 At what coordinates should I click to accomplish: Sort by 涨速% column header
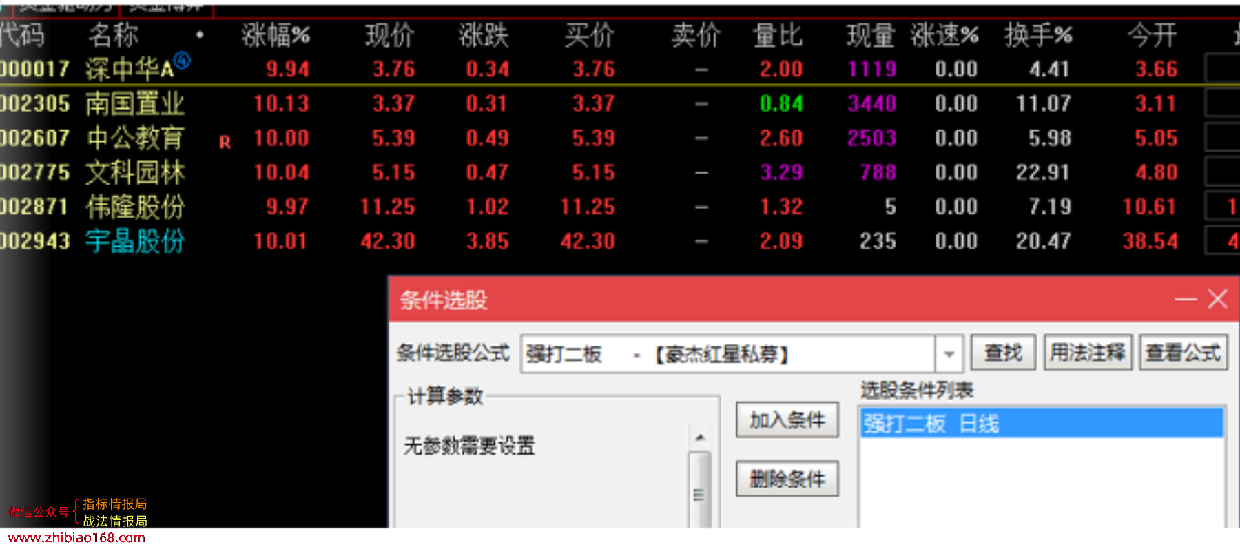point(944,35)
